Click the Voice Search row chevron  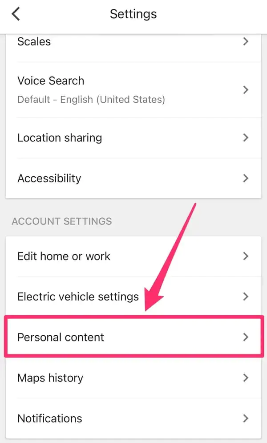pos(246,89)
